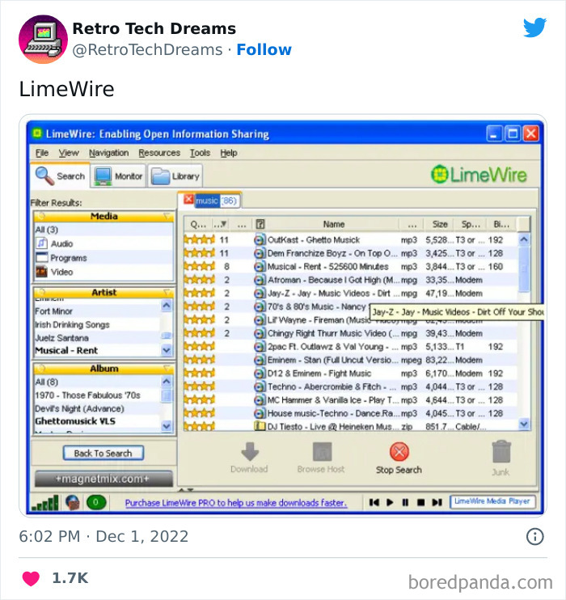Click the green connection signal bars icon
Image resolution: width=566 pixels, height=600 pixels.
click(45, 502)
